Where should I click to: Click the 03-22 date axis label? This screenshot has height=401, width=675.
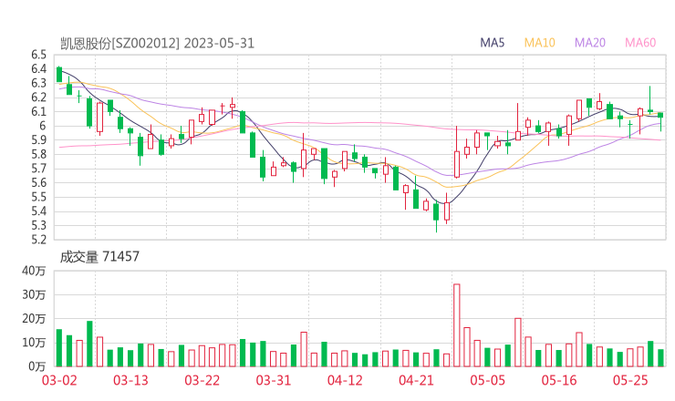coord(202,380)
